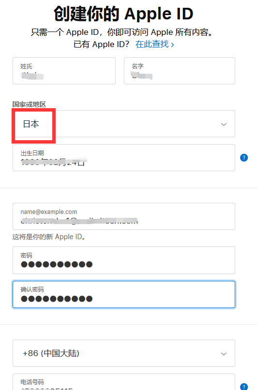Image resolution: width=257 pixels, height=390 pixels.
Task: Click the name@example.com email field
Action: tap(124, 216)
